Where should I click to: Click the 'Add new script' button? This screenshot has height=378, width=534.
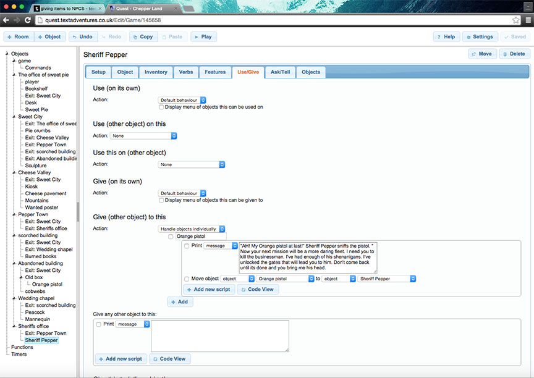tap(209, 289)
